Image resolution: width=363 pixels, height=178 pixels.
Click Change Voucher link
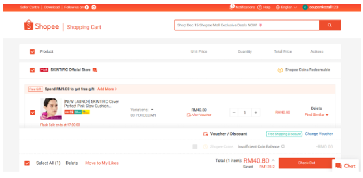click(x=319, y=134)
